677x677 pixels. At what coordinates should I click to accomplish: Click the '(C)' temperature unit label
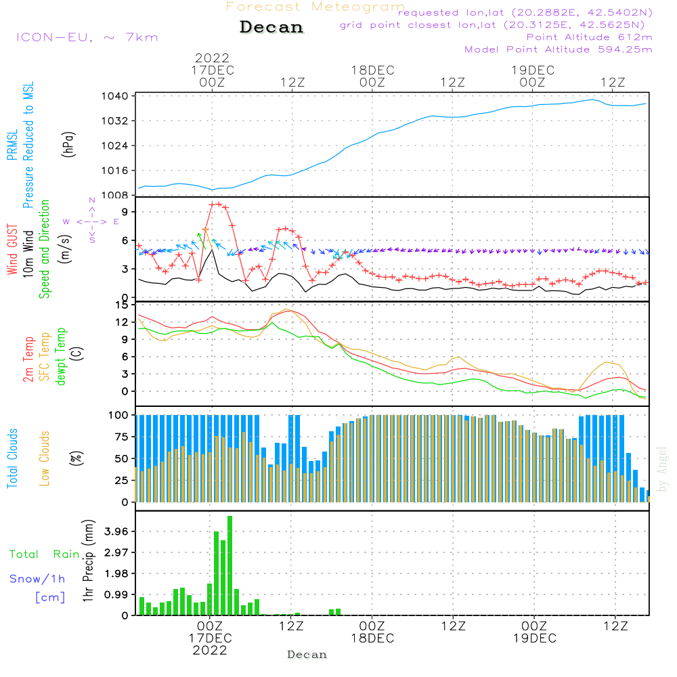click(77, 354)
